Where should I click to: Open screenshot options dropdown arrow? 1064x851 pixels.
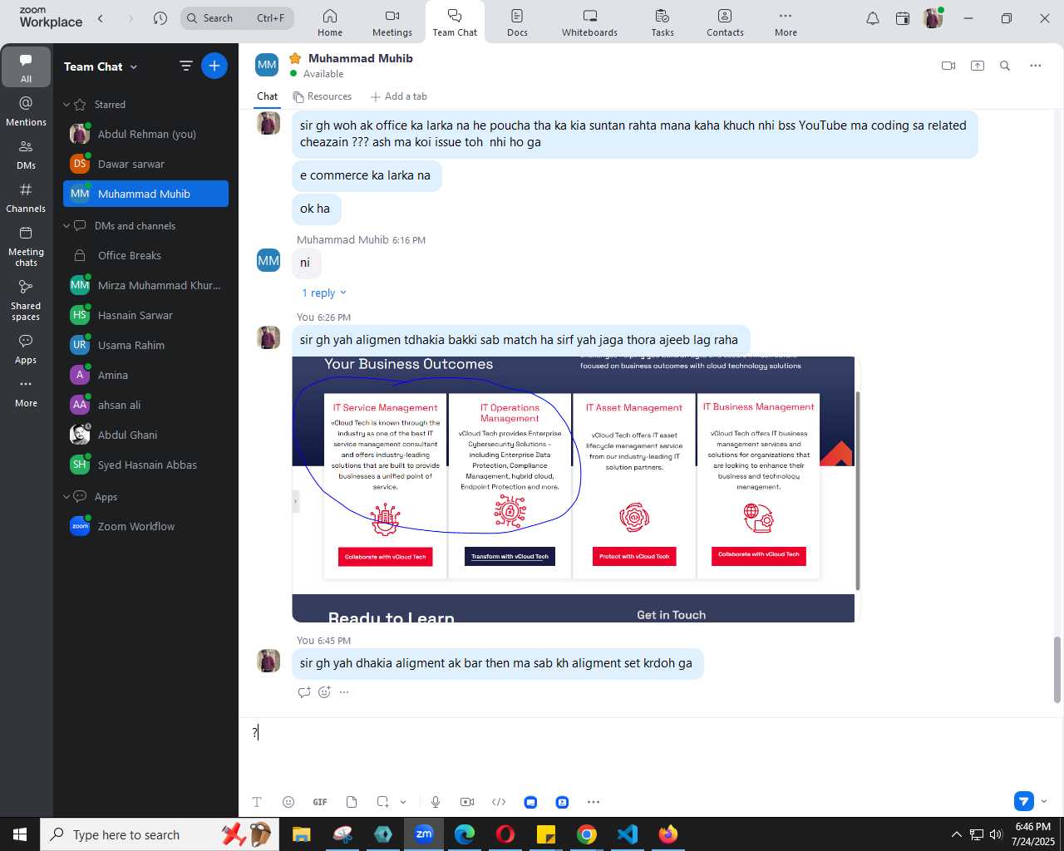pos(403,802)
